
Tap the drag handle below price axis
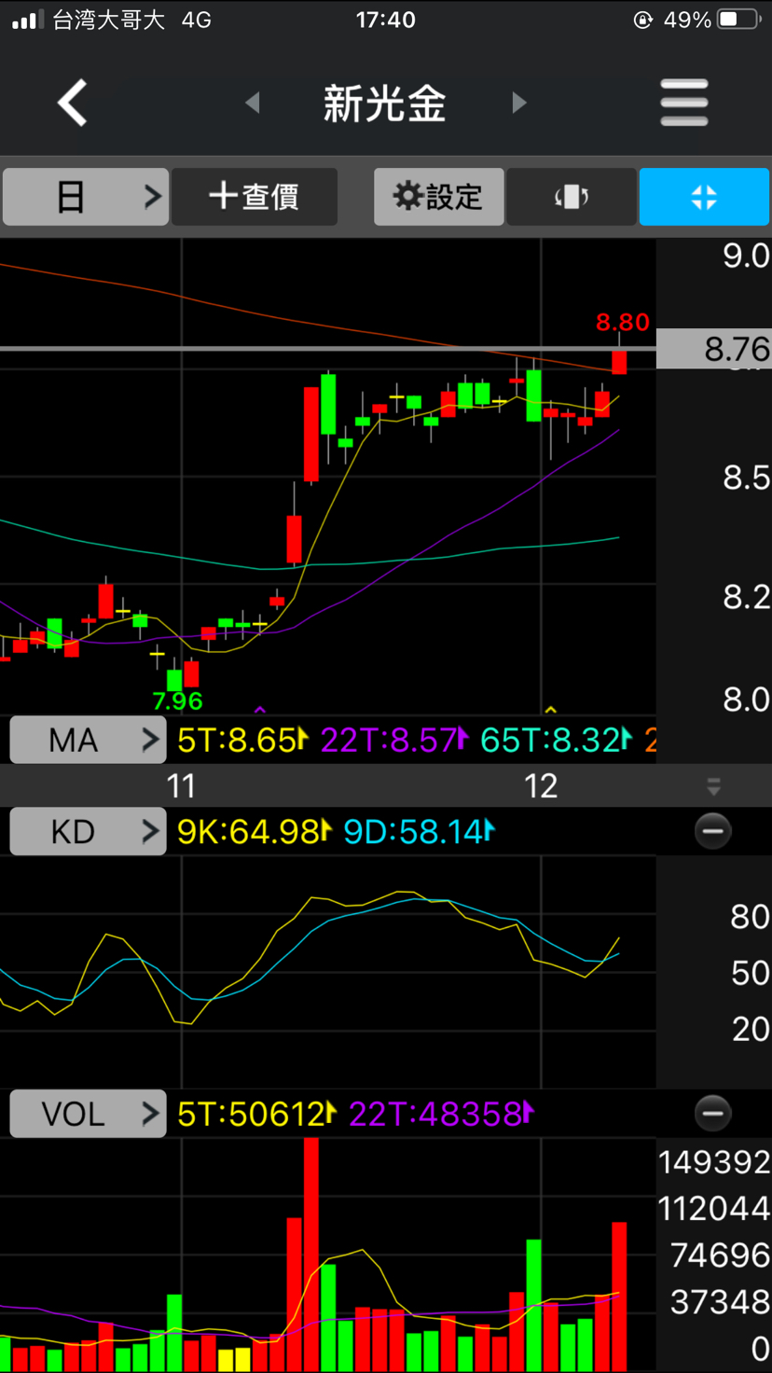point(713,786)
